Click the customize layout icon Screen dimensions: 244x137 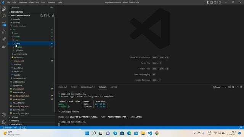coord(220,2)
